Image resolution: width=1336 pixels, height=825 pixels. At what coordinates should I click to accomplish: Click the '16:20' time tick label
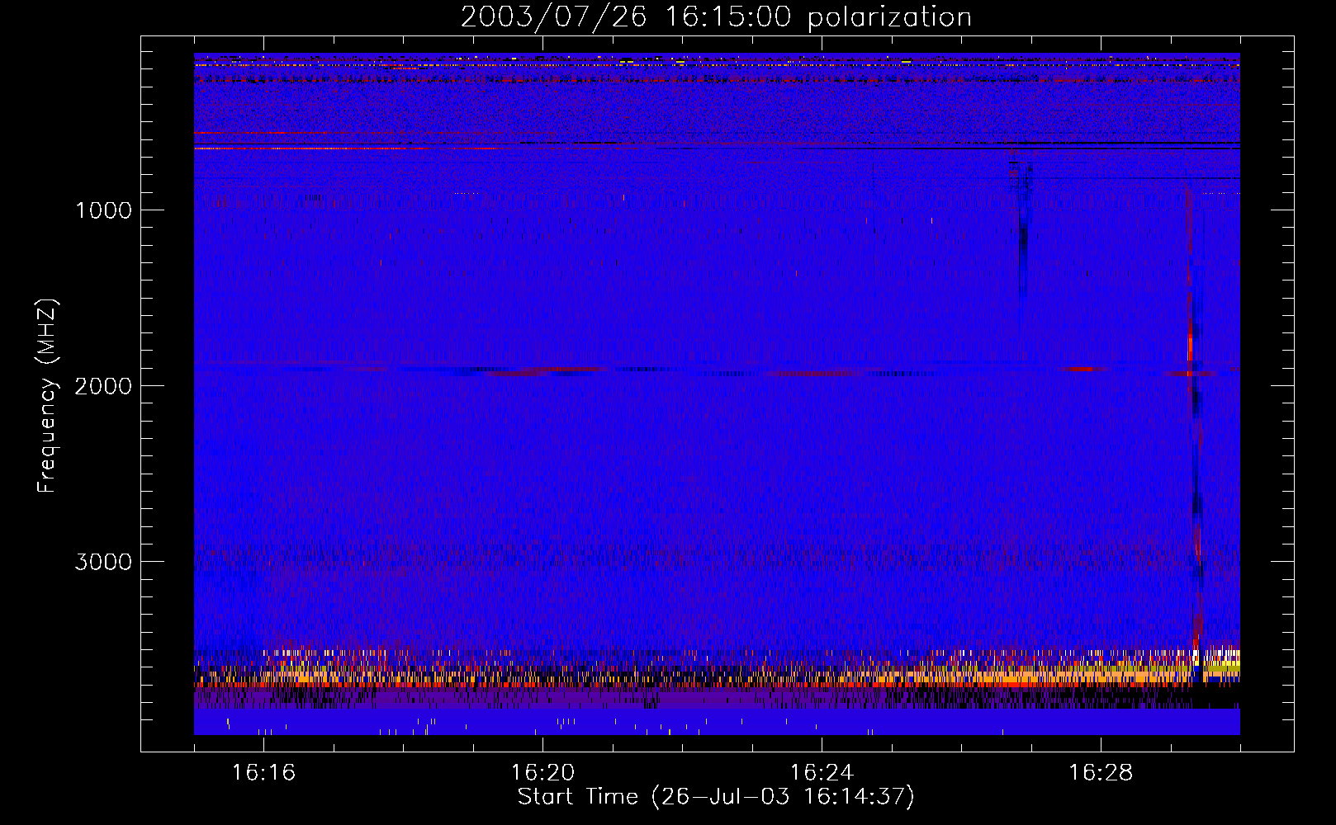542,773
